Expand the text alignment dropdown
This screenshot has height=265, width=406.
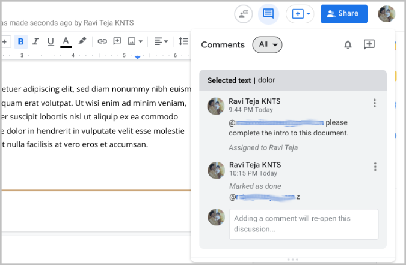160,41
